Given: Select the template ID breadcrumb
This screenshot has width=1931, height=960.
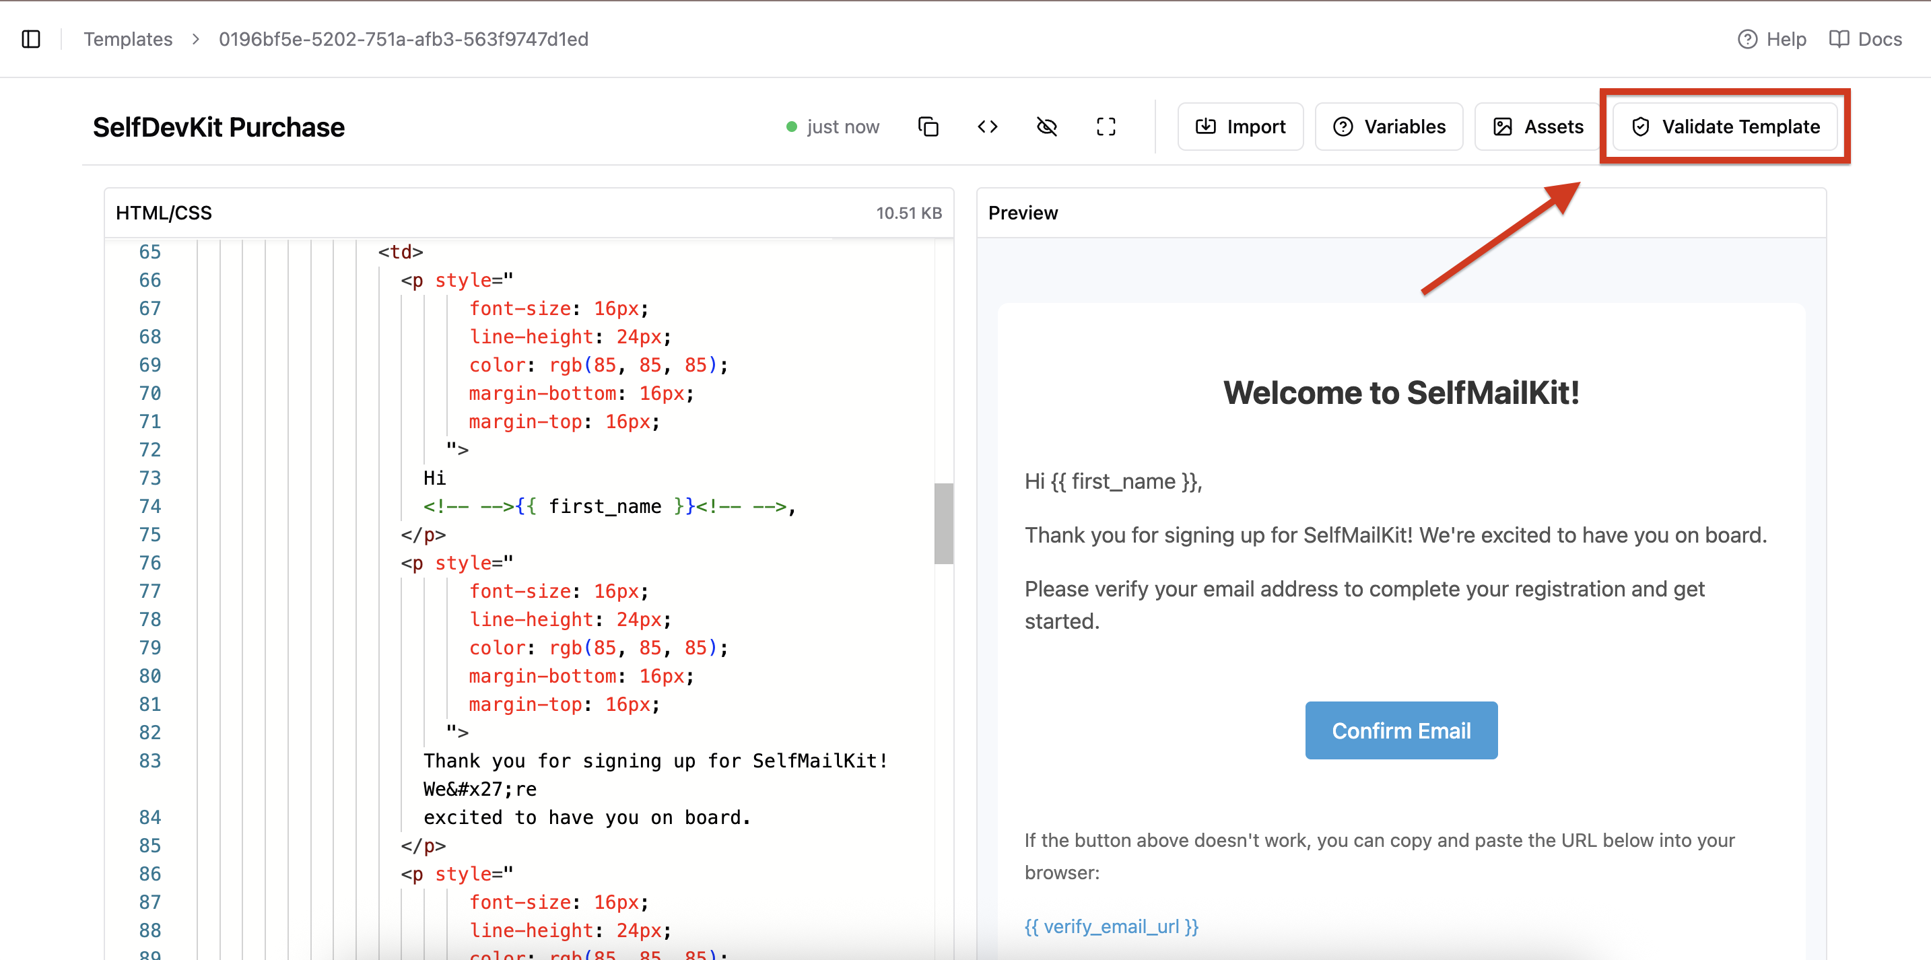Looking at the screenshot, I should tap(403, 39).
